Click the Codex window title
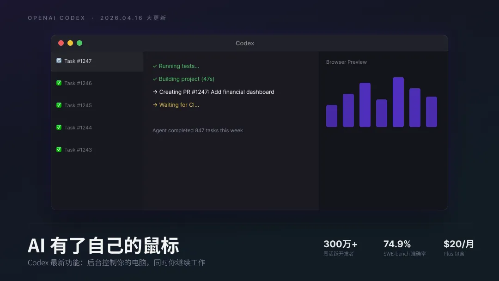 (x=245, y=43)
